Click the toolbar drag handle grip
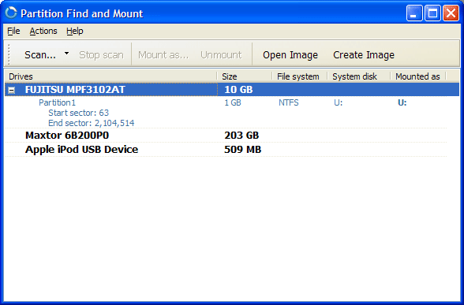The height and width of the screenshot is (305, 464). click(x=9, y=54)
